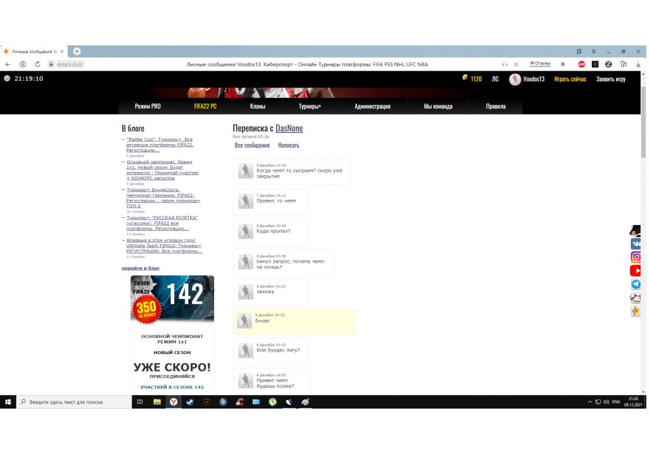Click the 4stars.club address field

[66, 64]
